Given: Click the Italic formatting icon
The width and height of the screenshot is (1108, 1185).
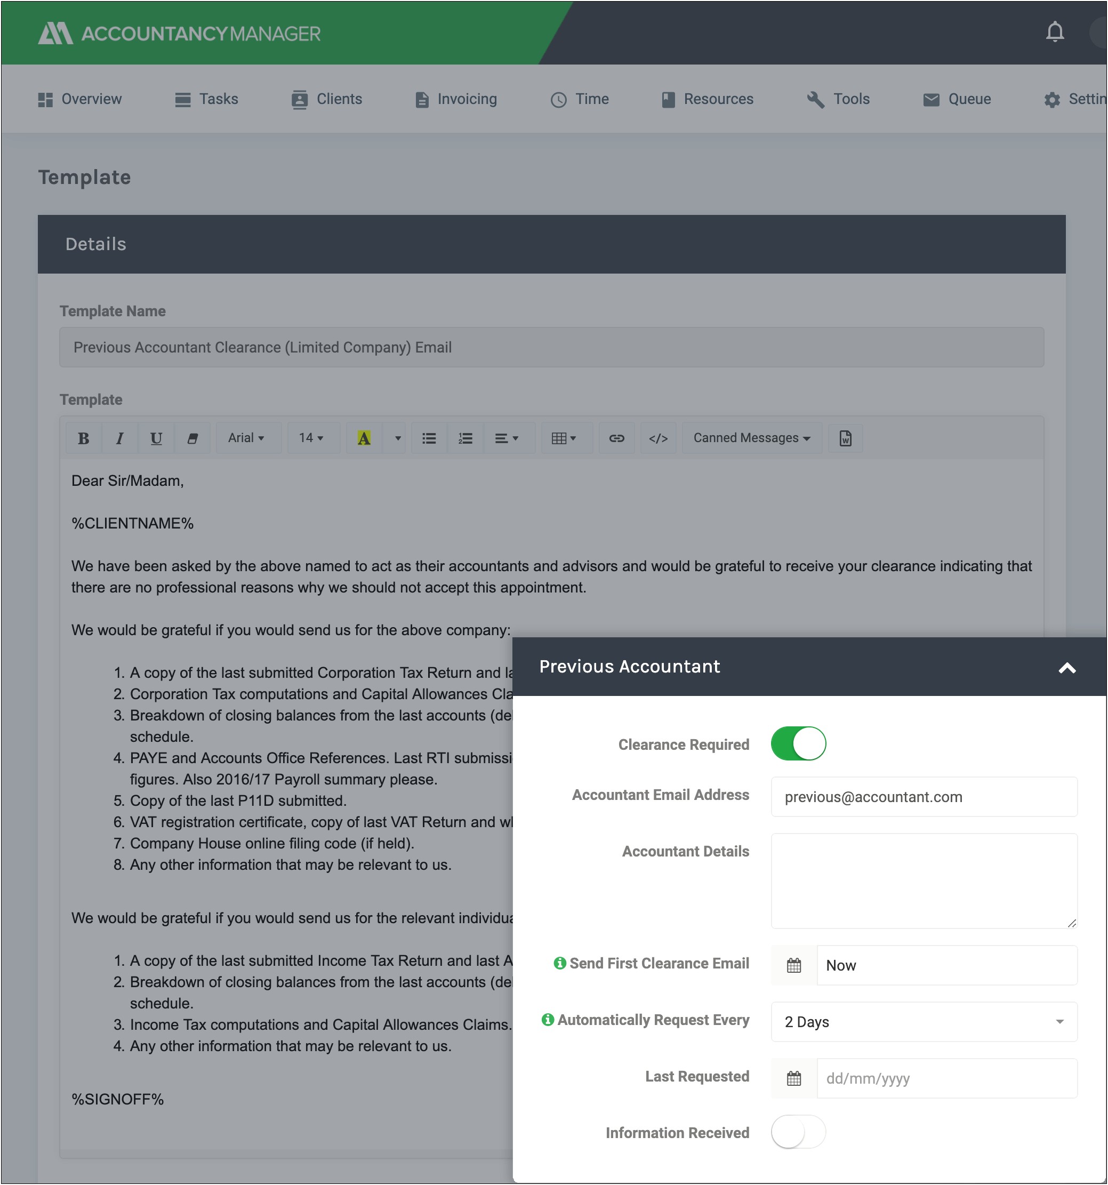Looking at the screenshot, I should [x=120, y=438].
